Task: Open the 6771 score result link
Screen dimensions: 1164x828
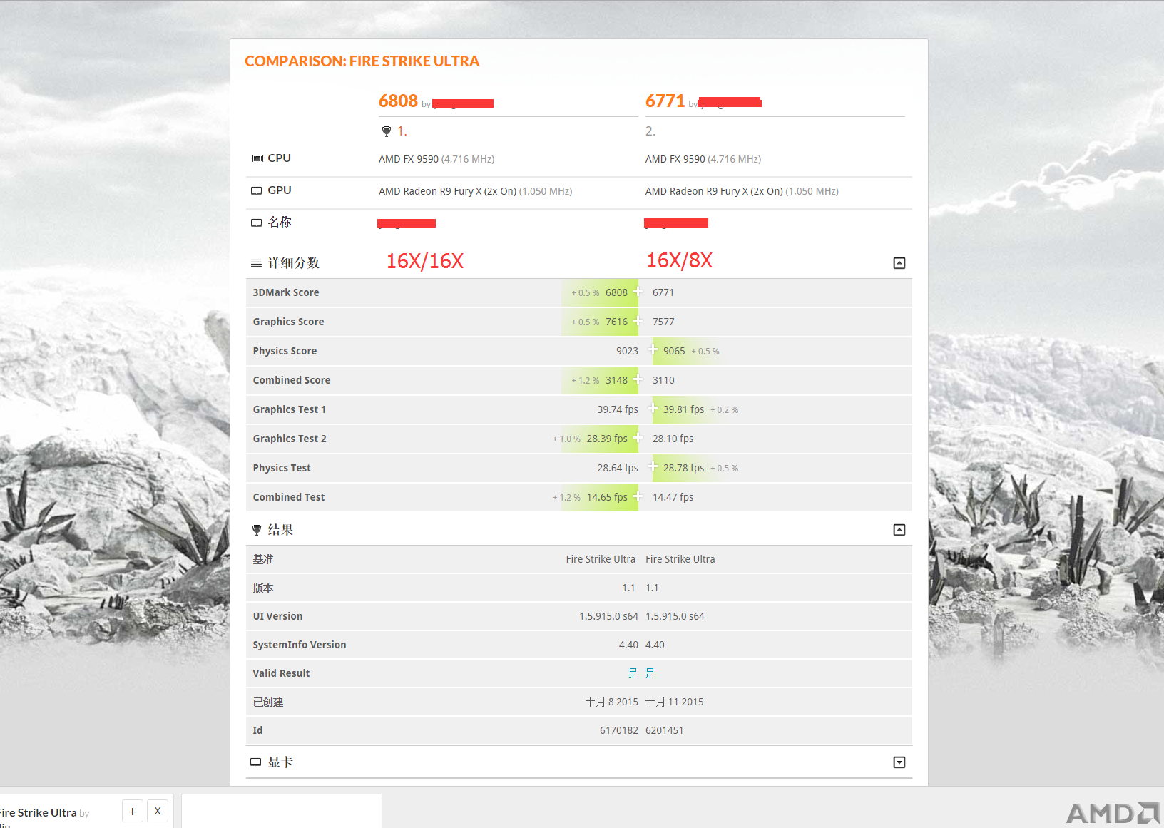Action: [665, 101]
